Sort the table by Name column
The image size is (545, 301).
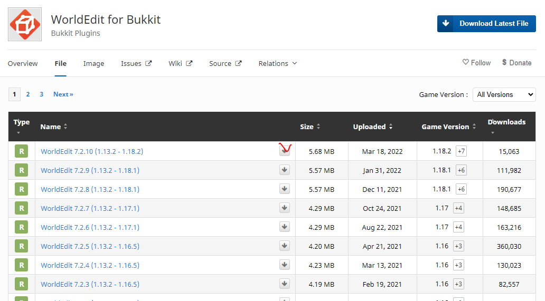tap(53, 127)
